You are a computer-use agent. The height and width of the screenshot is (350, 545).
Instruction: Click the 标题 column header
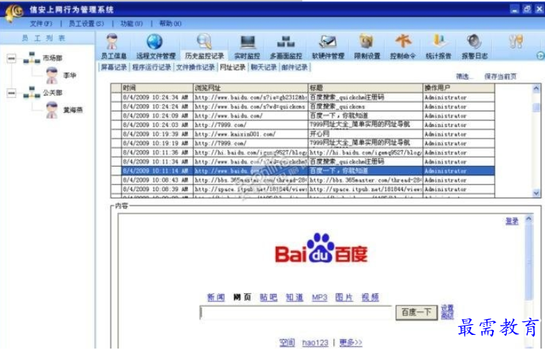tap(365, 88)
